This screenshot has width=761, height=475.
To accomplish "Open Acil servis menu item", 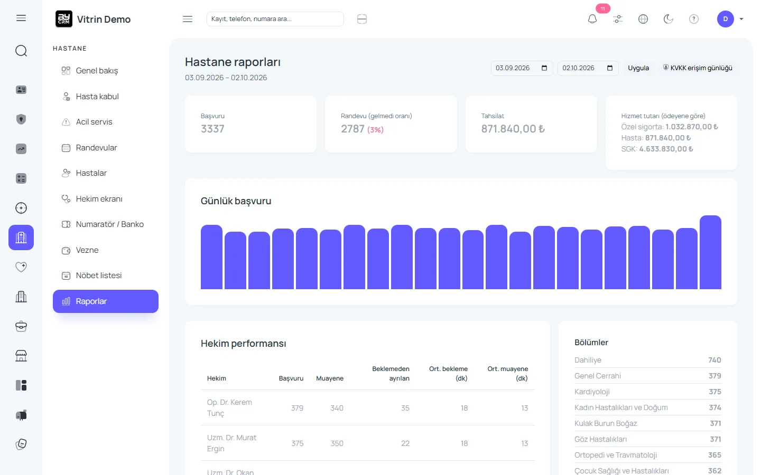I will pos(106,122).
